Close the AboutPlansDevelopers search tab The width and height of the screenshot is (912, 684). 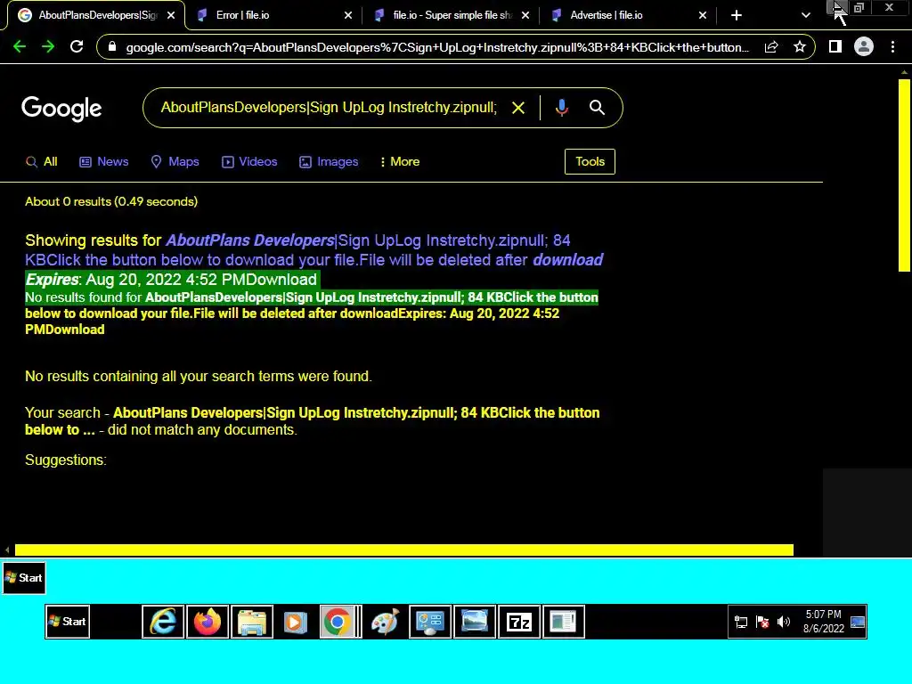pyautogui.click(x=171, y=15)
